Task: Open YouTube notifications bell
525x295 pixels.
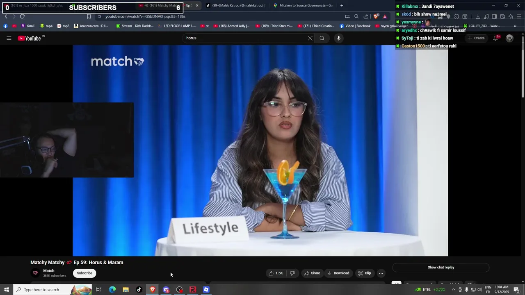Action: (496, 38)
